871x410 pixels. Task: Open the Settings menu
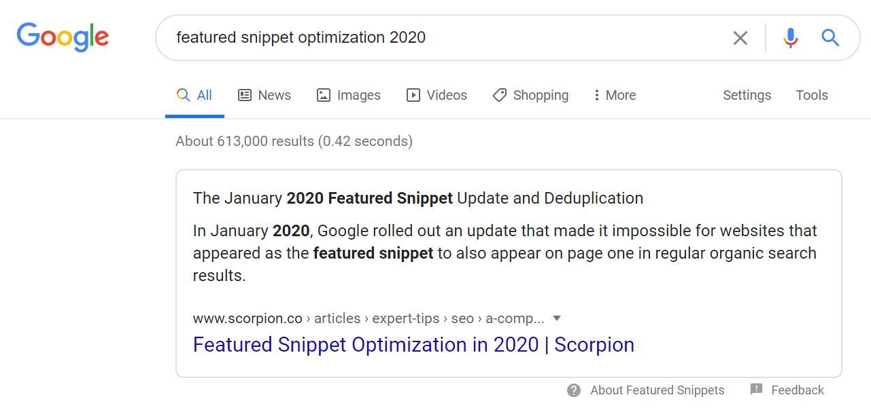[x=747, y=95]
